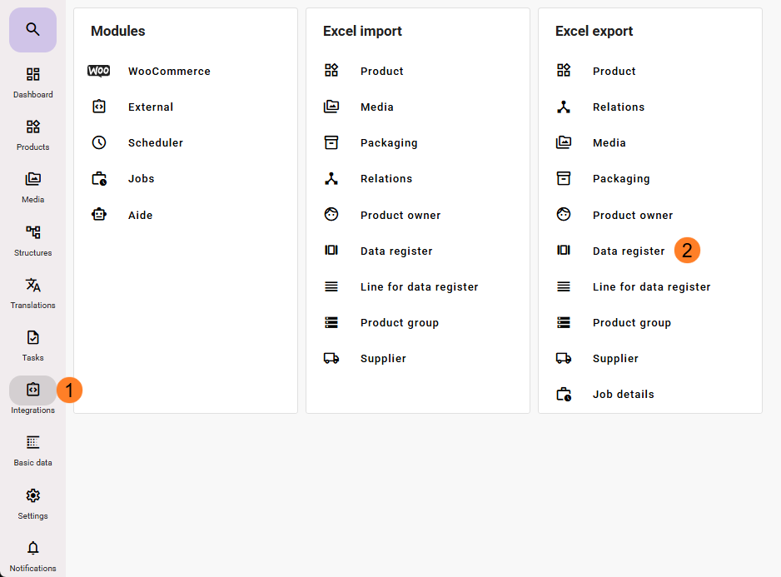Select Packaging under Excel export
The height and width of the screenshot is (577, 781).
(x=620, y=179)
